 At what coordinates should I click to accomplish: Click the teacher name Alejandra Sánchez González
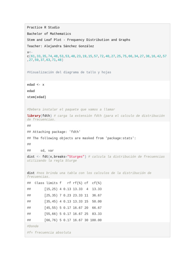click(x=69, y=46)
